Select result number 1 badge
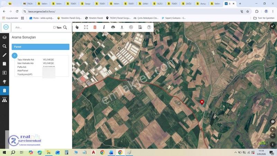 15,55
